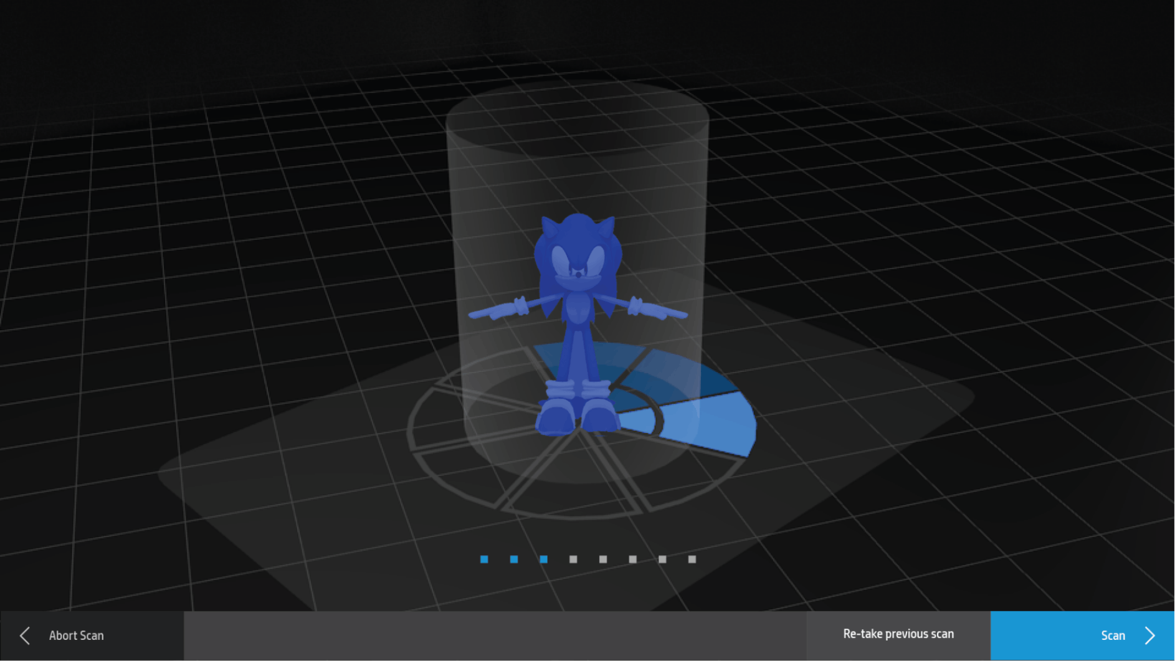Click Re-take previous scan
This screenshot has width=1175, height=661.
coord(899,634)
